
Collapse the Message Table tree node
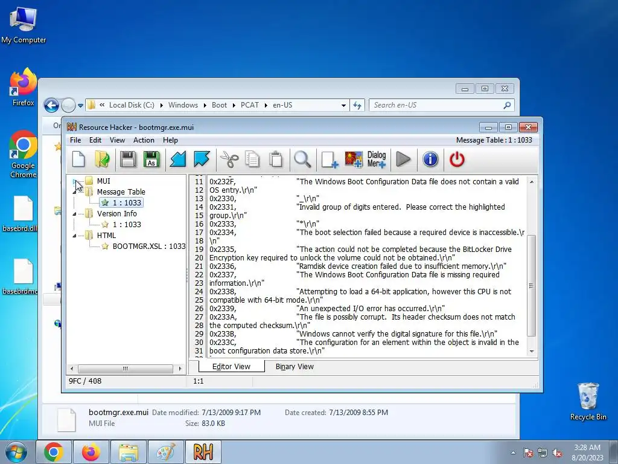coord(74,192)
